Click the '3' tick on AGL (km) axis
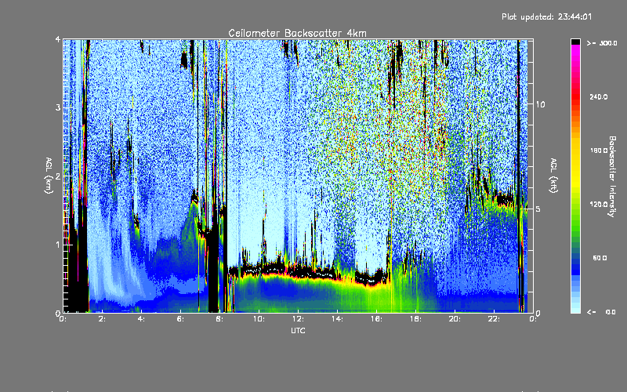This screenshot has height=392, width=627. pos(58,107)
